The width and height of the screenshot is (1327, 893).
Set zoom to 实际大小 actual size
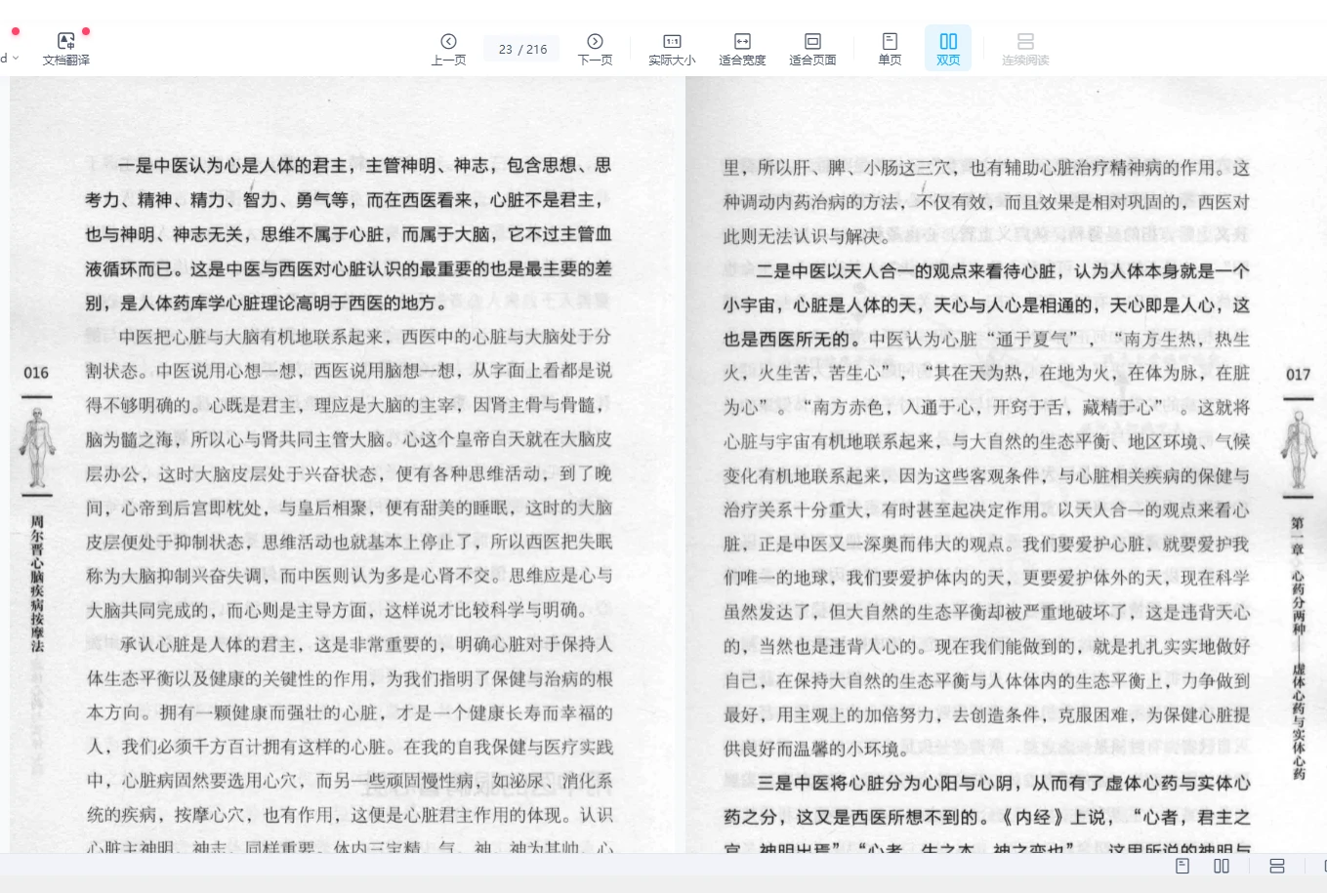coord(672,48)
